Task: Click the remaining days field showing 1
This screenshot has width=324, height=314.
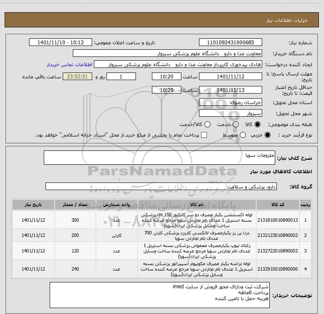Action: pos(121,76)
